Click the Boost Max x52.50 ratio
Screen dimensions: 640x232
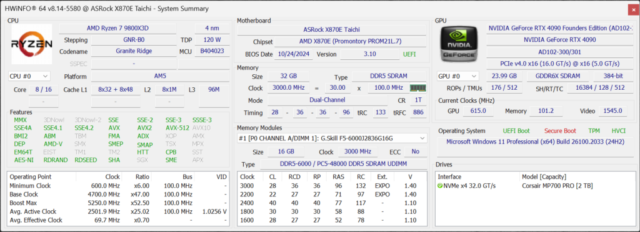[139, 203]
